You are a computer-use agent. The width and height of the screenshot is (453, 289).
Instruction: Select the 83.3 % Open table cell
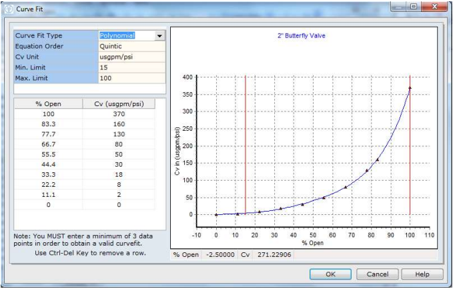(48, 124)
